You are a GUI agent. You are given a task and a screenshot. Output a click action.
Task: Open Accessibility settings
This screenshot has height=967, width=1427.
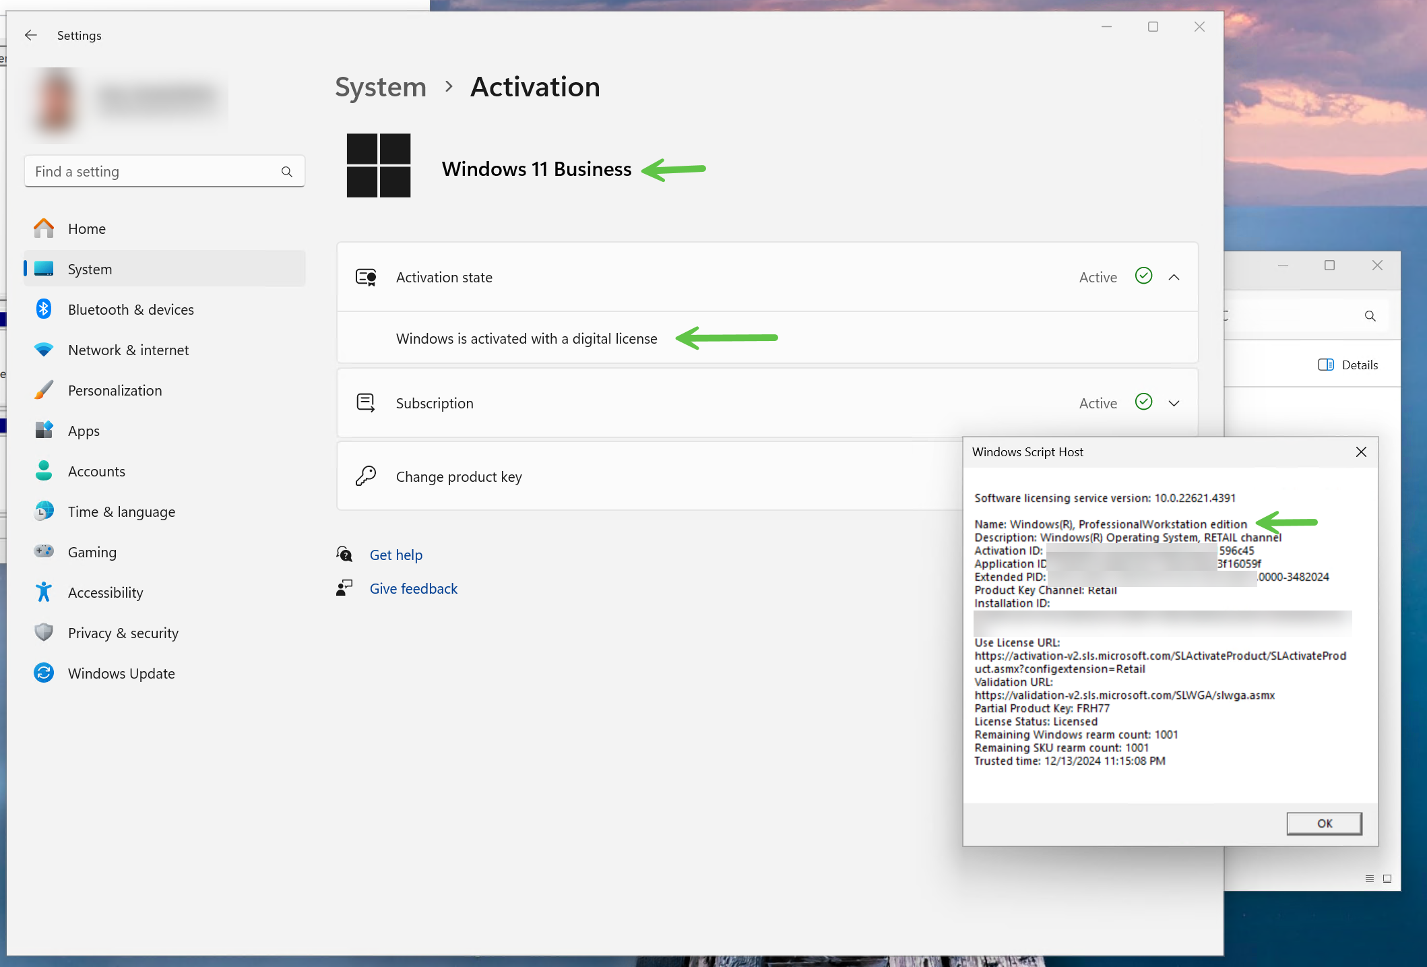(105, 592)
